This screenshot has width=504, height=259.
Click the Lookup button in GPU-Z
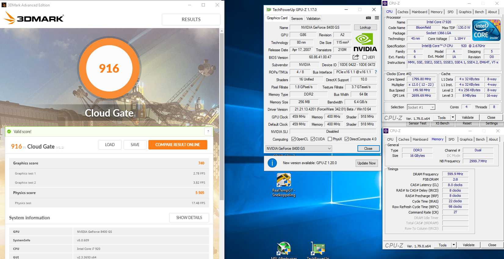365,27
